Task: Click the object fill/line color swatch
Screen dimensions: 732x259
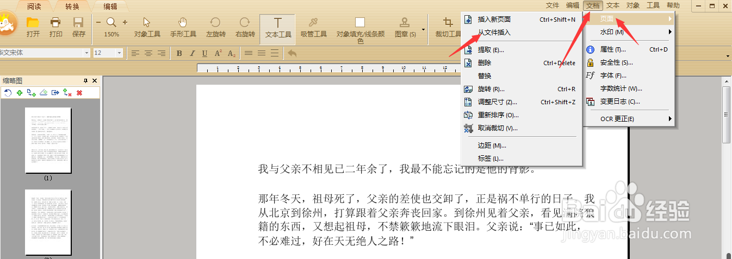Action: point(359,22)
